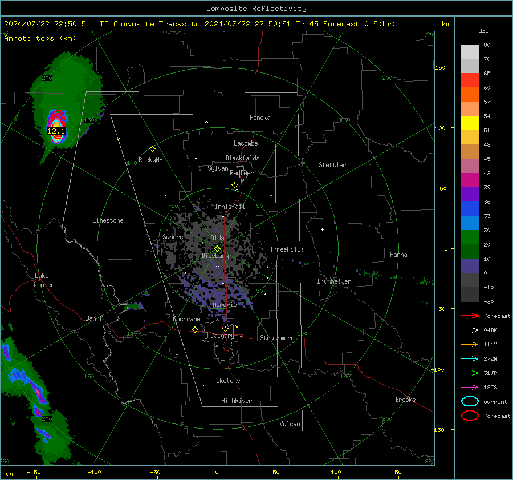Click the yellow diamond marker below Cochrane
The image size is (513, 480).
click(x=195, y=329)
